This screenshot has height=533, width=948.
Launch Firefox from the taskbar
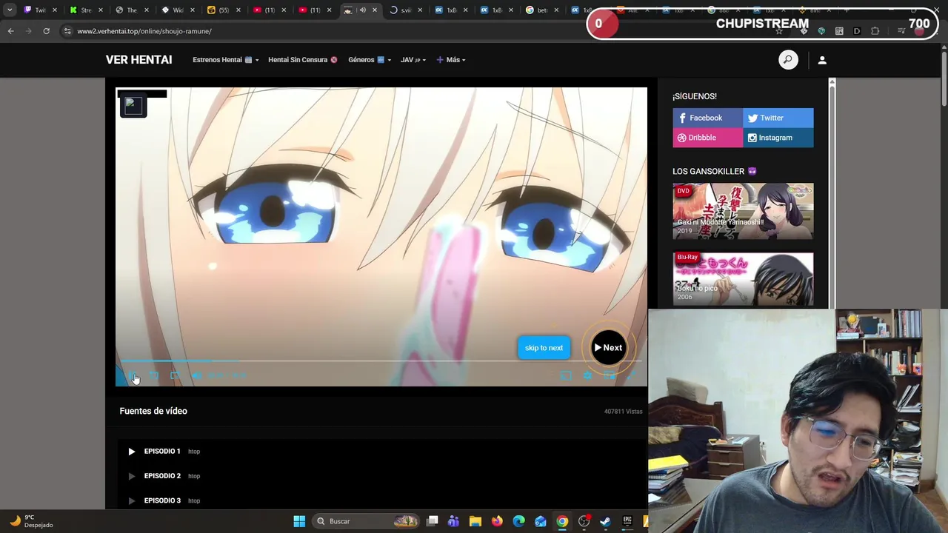click(x=497, y=521)
